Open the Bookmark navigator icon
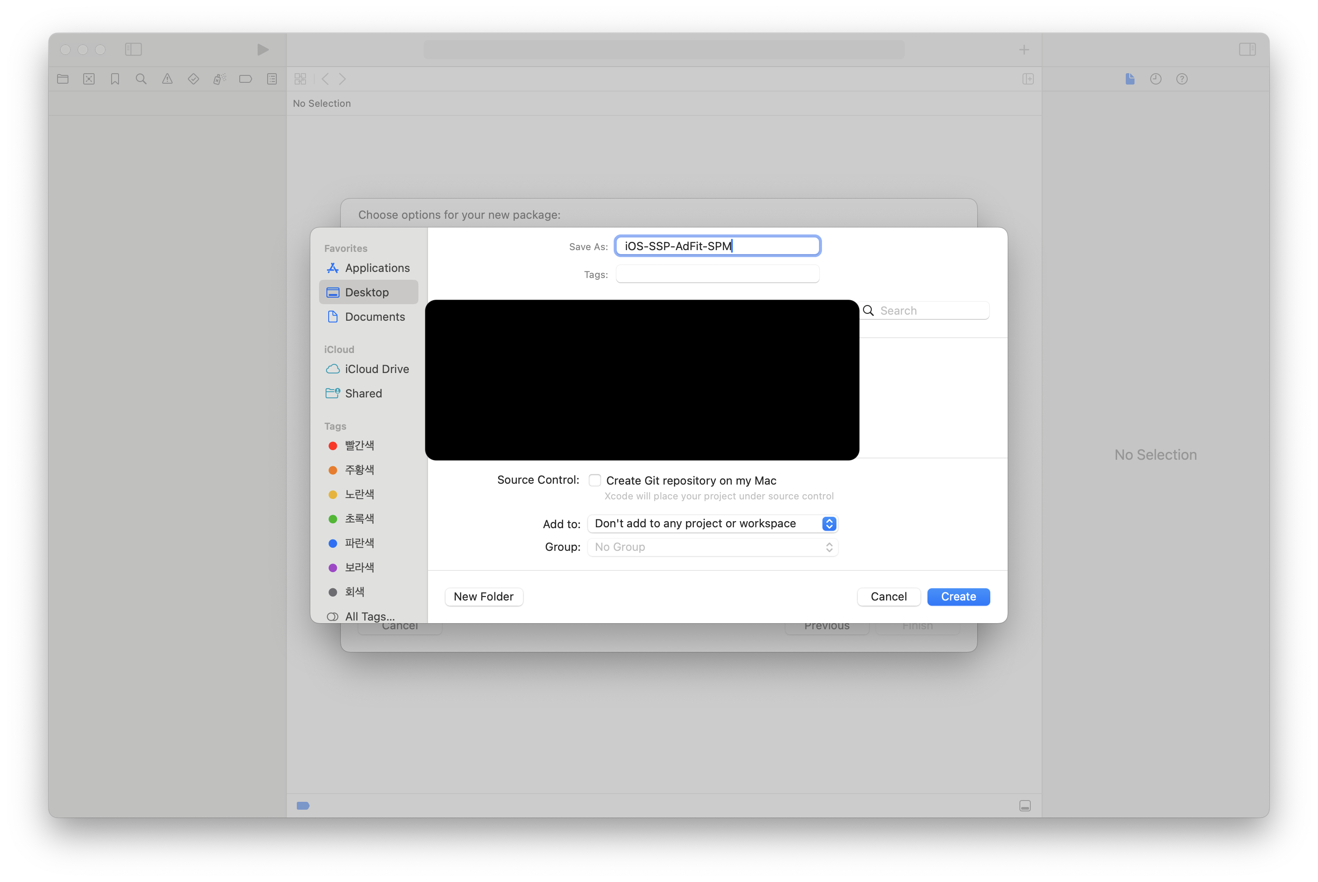 click(x=115, y=79)
